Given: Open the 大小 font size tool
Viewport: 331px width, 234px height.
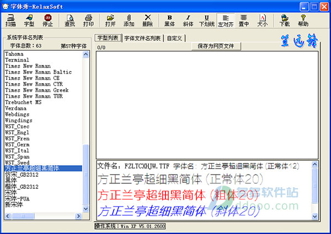Looking at the screenshot, I should coord(262,20).
